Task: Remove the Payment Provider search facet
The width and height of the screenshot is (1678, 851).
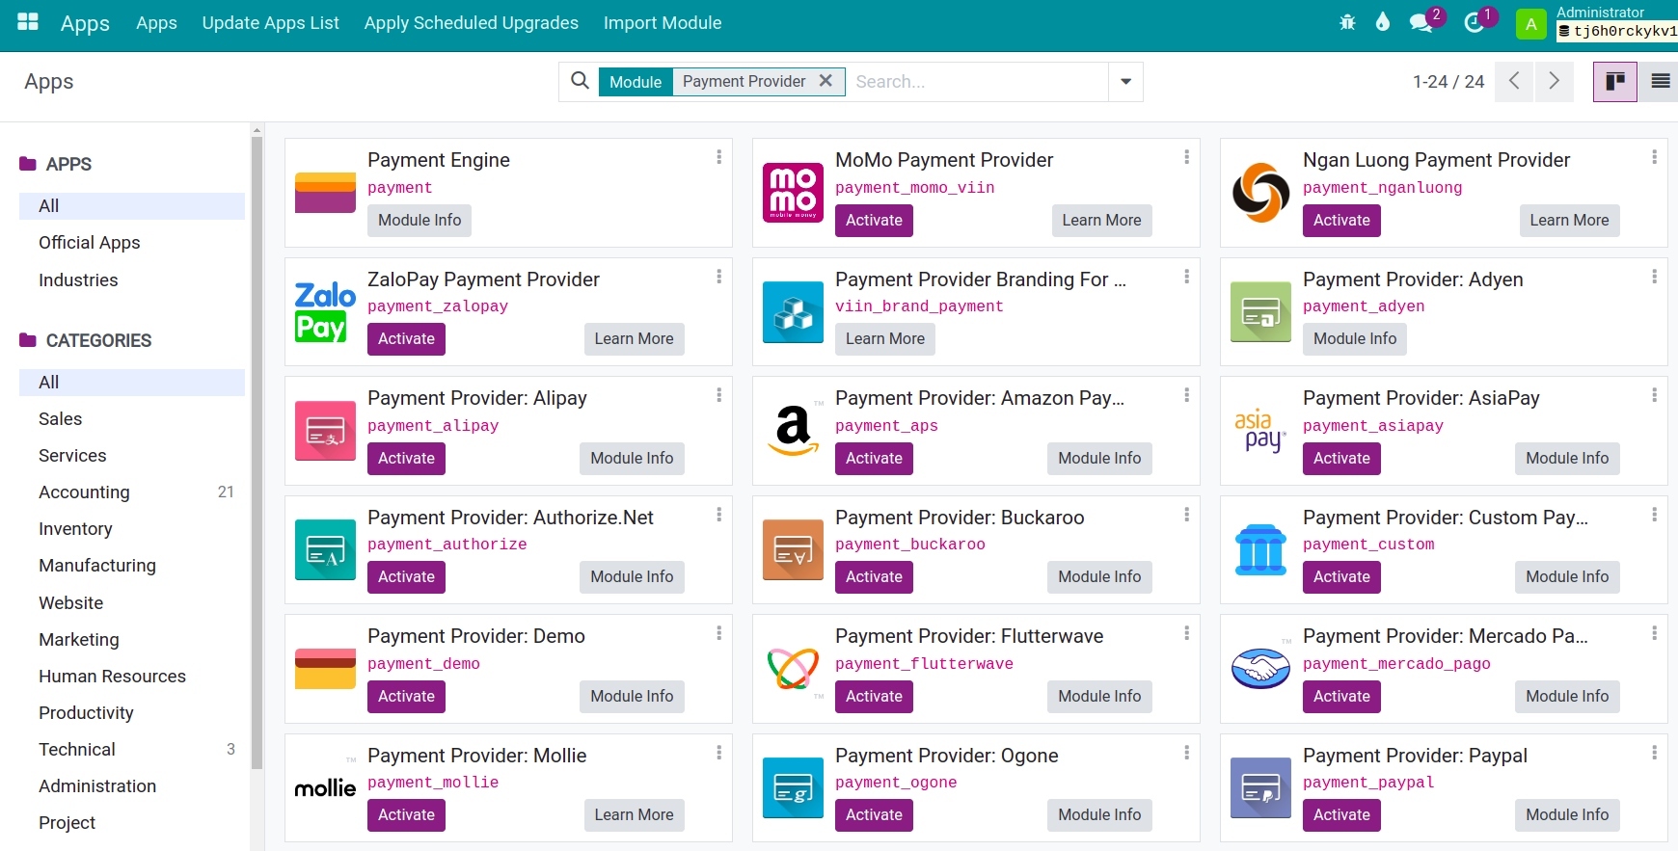Action: 825,81
